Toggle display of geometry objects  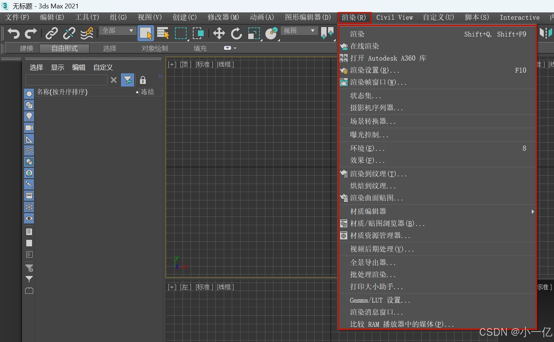click(x=29, y=94)
